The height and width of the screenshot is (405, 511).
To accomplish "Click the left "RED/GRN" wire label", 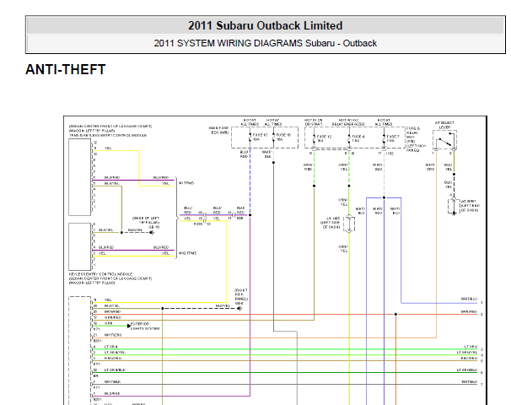I will point(113,358).
